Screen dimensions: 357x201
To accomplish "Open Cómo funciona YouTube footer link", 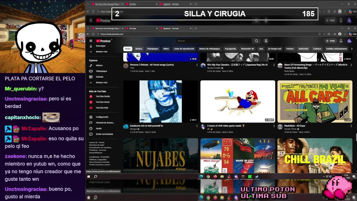I will [x=99, y=162].
